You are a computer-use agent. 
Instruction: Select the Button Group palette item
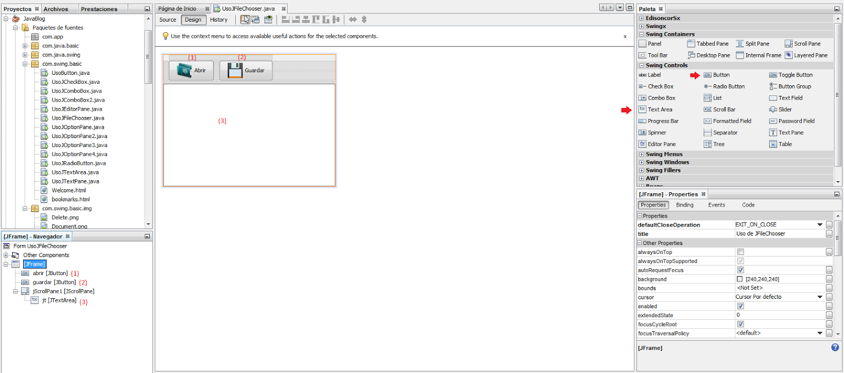790,86
